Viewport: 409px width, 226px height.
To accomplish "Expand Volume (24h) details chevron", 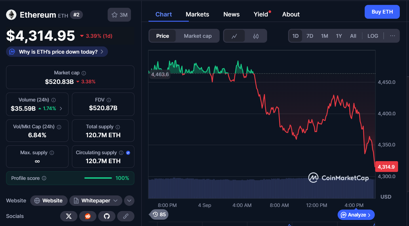I will pyautogui.click(x=60, y=109).
